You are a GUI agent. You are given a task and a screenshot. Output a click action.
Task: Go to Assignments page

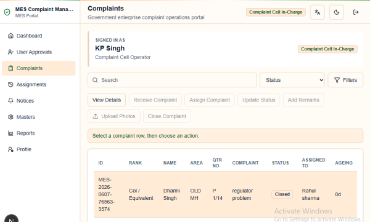pyautogui.click(x=39, y=84)
